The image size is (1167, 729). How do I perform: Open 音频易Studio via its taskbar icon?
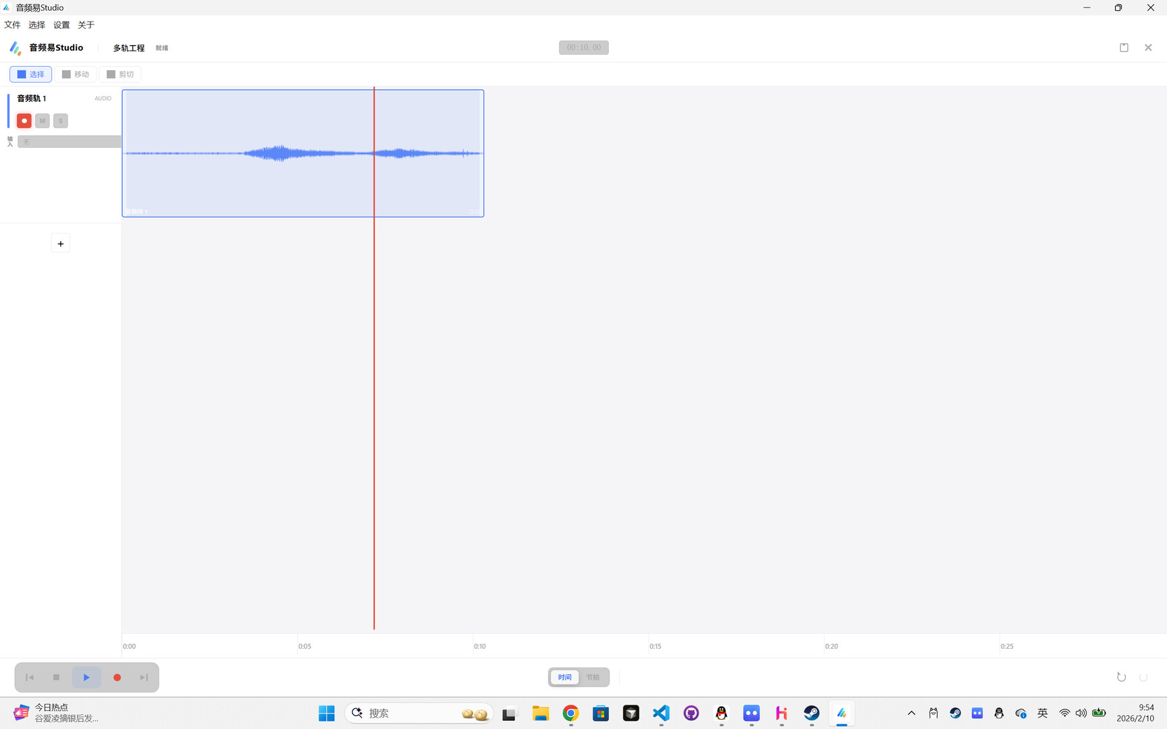coord(841,713)
